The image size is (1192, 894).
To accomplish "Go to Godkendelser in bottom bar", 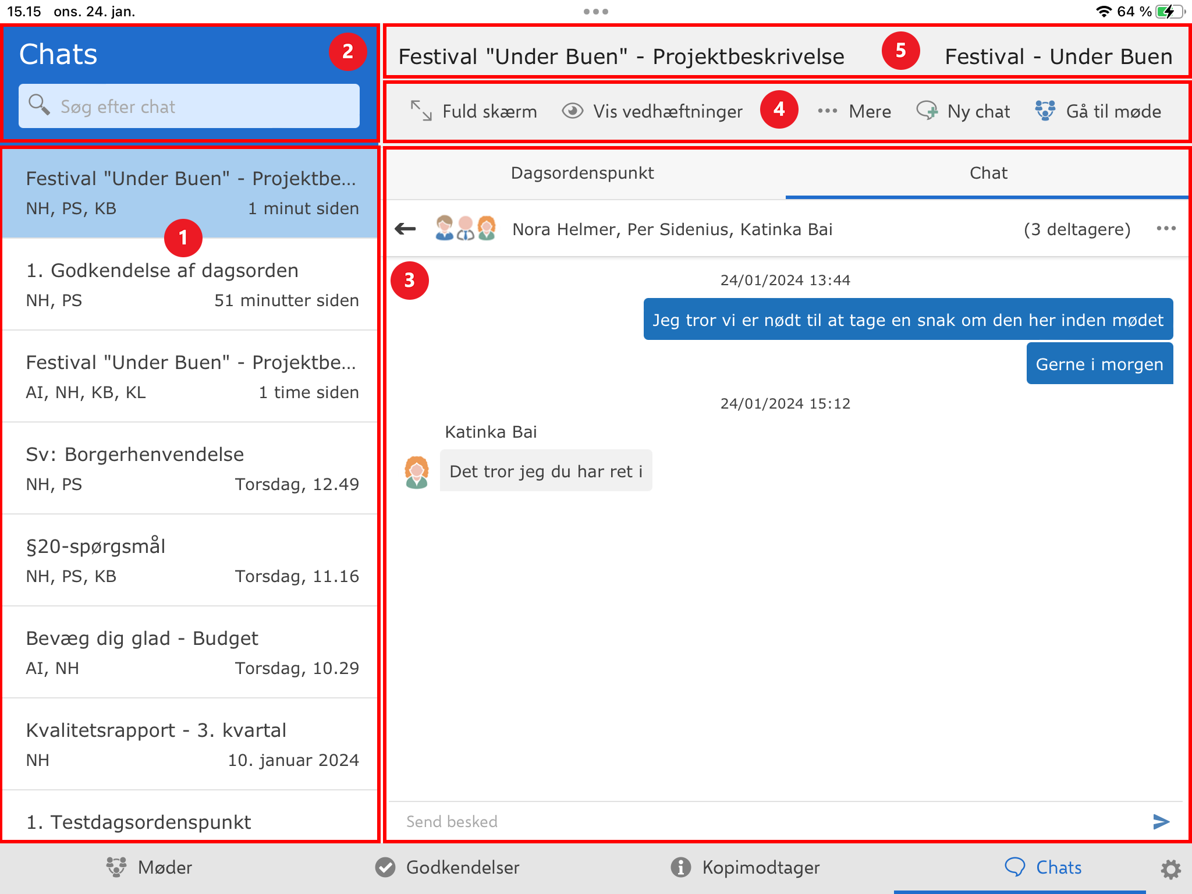I will [447, 867].
